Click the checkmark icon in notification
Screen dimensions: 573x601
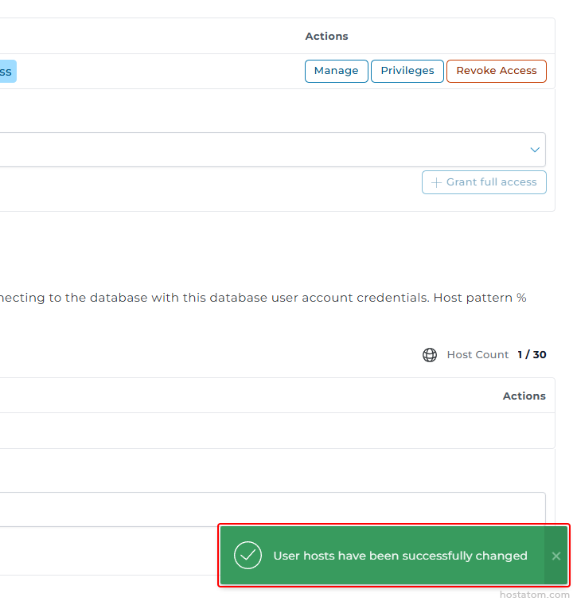point(248,555)
